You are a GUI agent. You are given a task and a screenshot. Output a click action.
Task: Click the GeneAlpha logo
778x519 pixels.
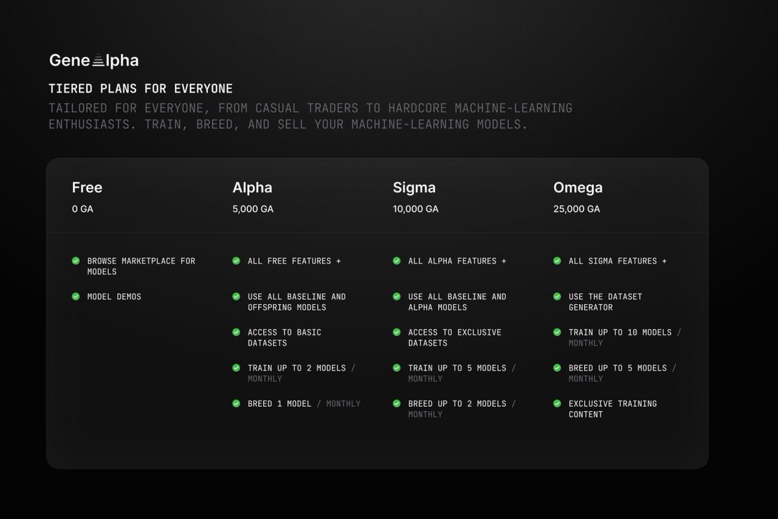point(94,60)
